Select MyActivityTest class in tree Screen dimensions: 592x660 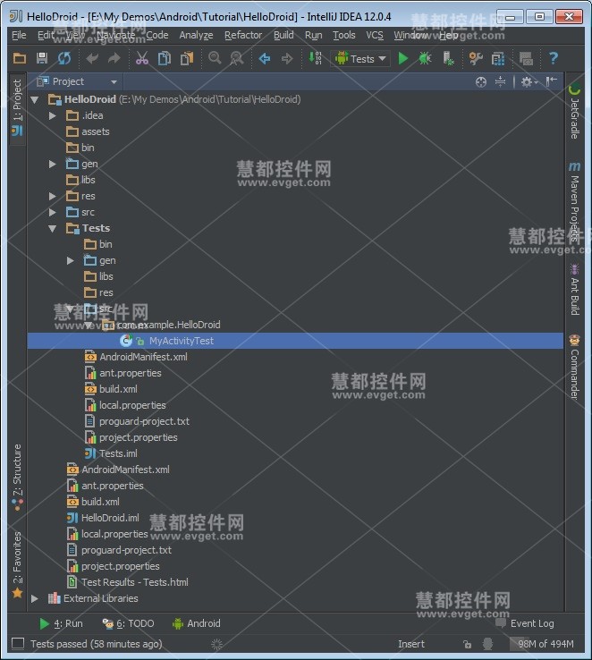[295, 341]
